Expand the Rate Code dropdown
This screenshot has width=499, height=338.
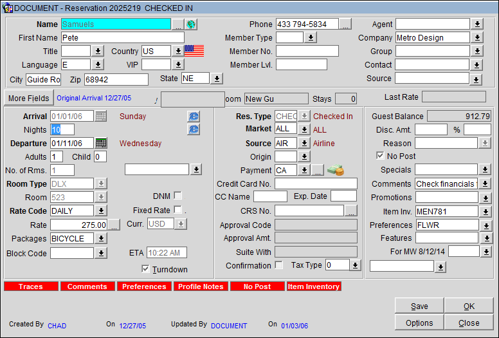pos(101,211)
